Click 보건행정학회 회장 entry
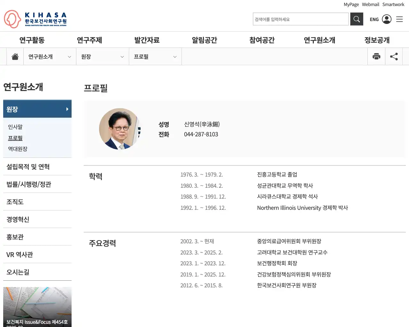The height and width of the screenshot is (327, 409). [277, 263]
